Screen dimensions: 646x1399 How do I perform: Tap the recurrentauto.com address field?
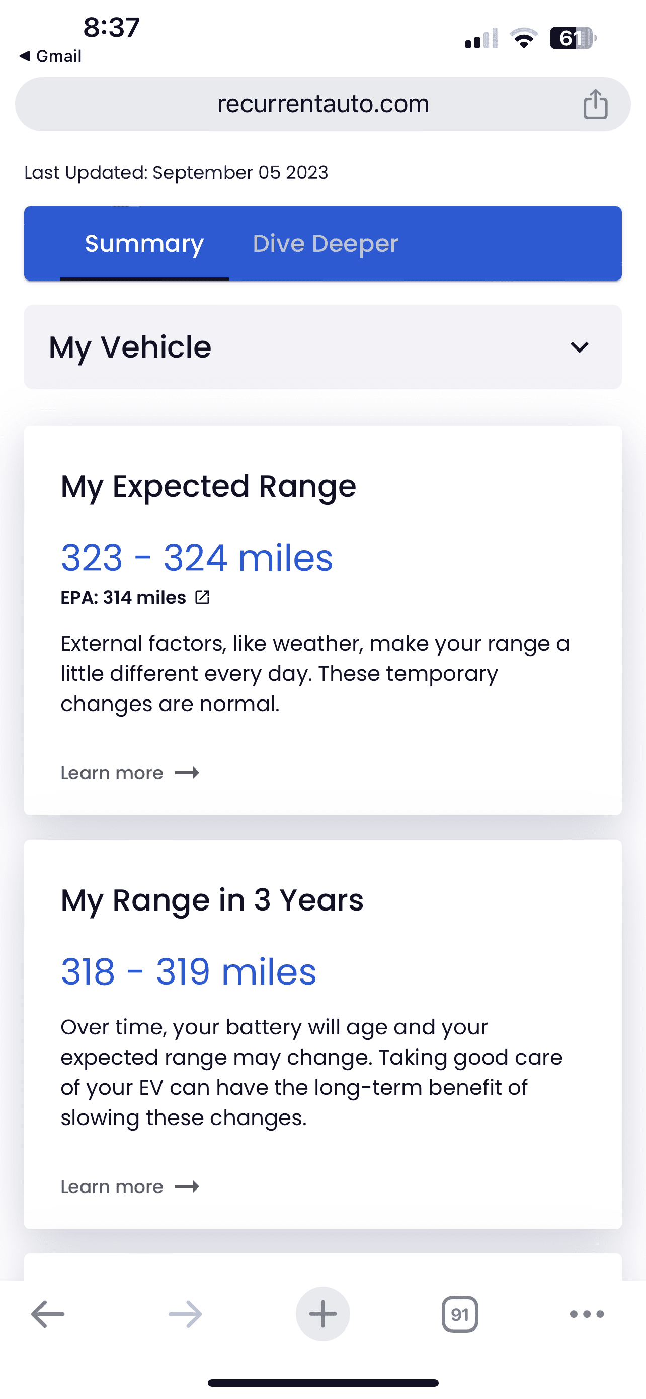tap(322, 104)
